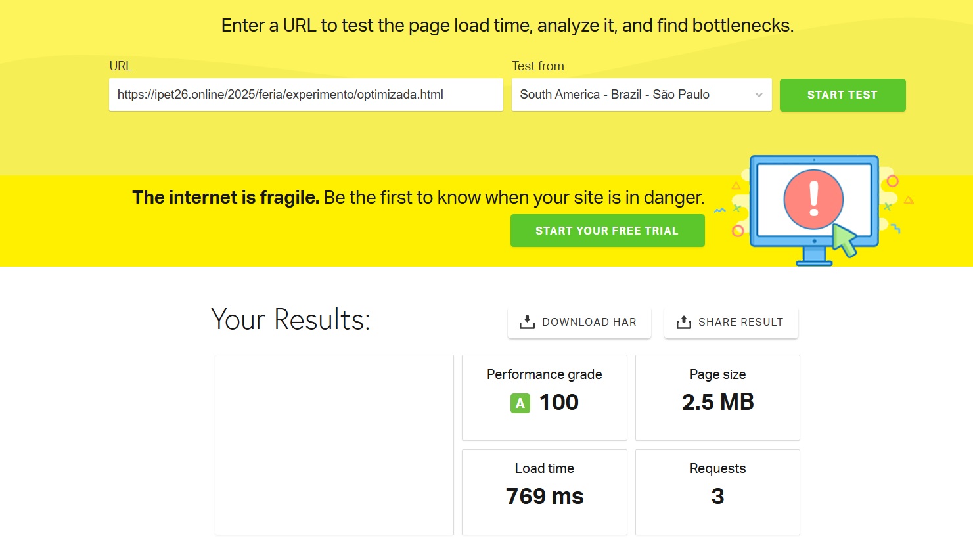Image resolution: width=973 pixels, height=559 pixels.
Task: Click the Requests count 3
Action: click(x=717, y=496)
